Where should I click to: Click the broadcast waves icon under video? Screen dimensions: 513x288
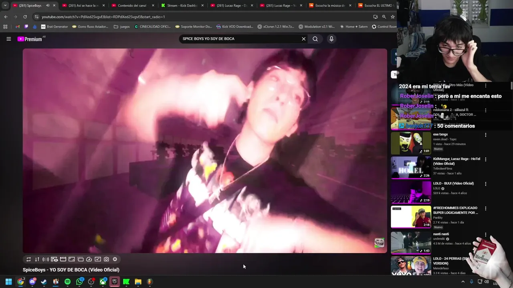tap(46, 259)
